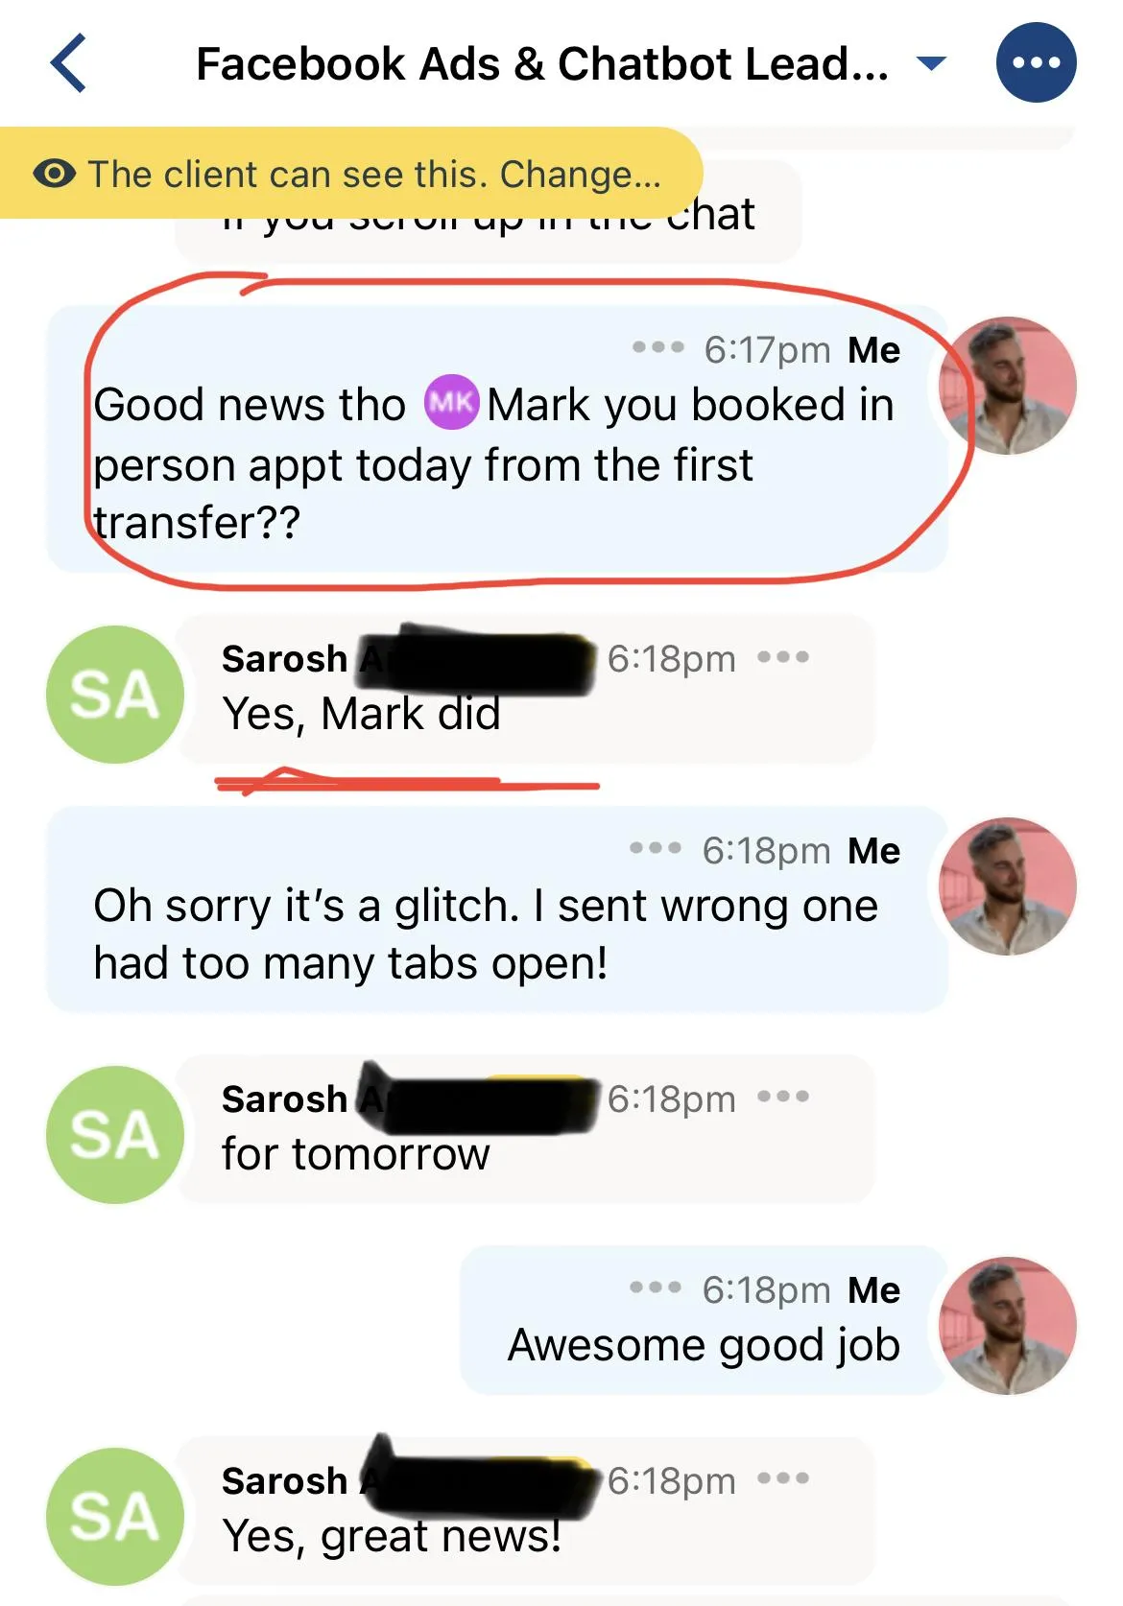Expand the chat title dropdown arrow
Screen dimensions: 1123x1606
[931, 64]
